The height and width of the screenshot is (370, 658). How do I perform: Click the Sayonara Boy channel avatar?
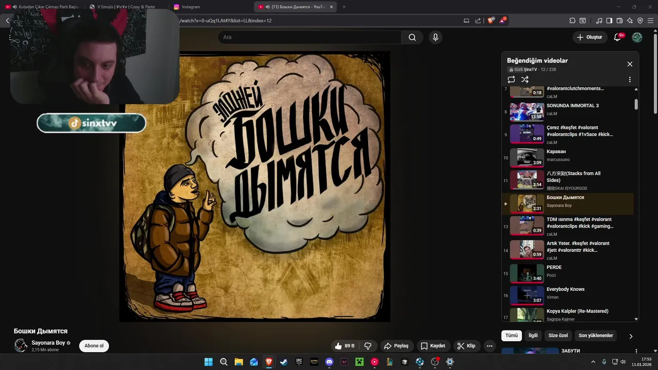21,345
